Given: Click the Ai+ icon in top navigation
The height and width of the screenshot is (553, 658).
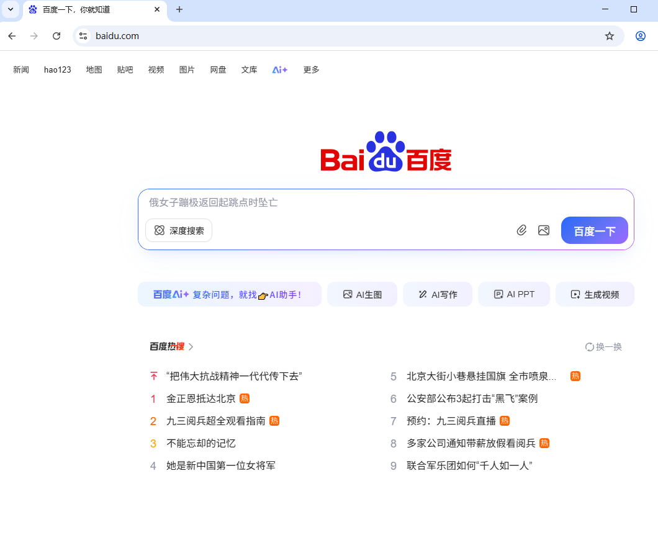Looking at the screenshot, I should [280, 70].
